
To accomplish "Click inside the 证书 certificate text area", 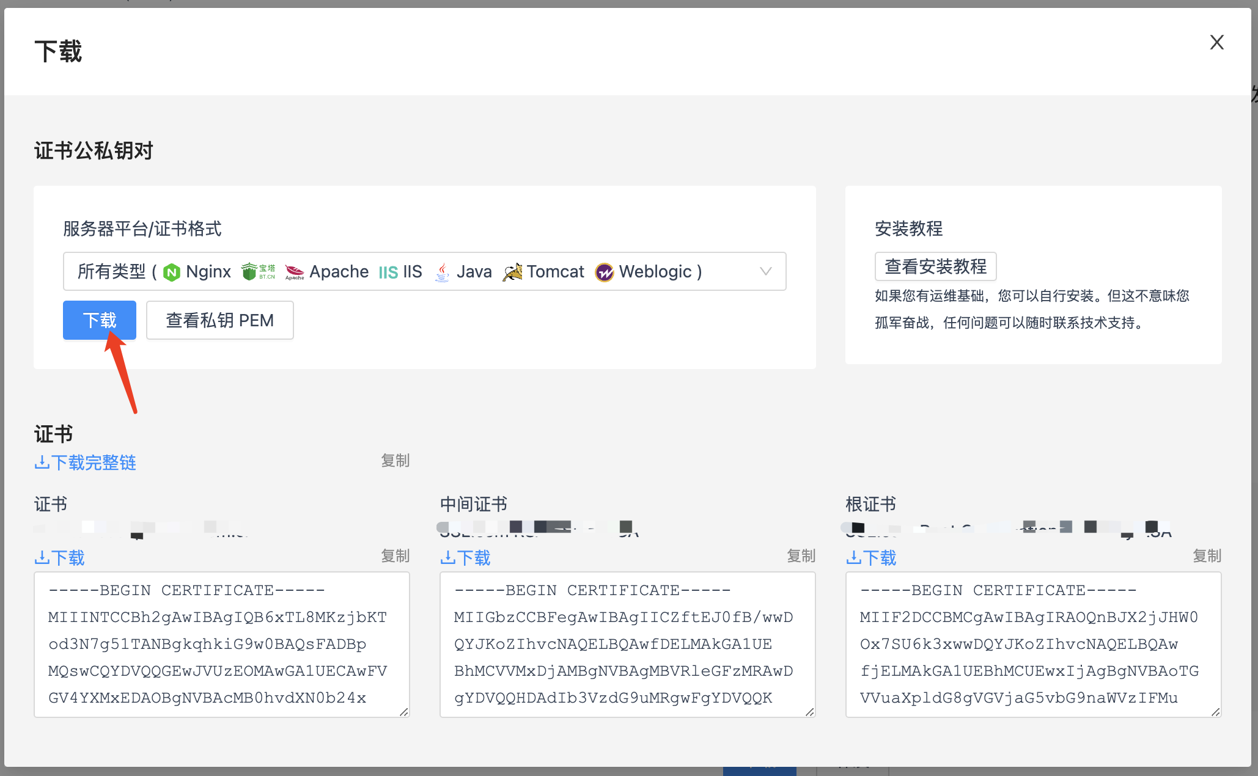I will point(221,644).
